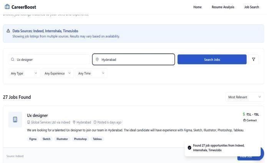Expand the Any Experience dropdown
Image resolution: width=267 pixels, height=163 pixels.
58,73
